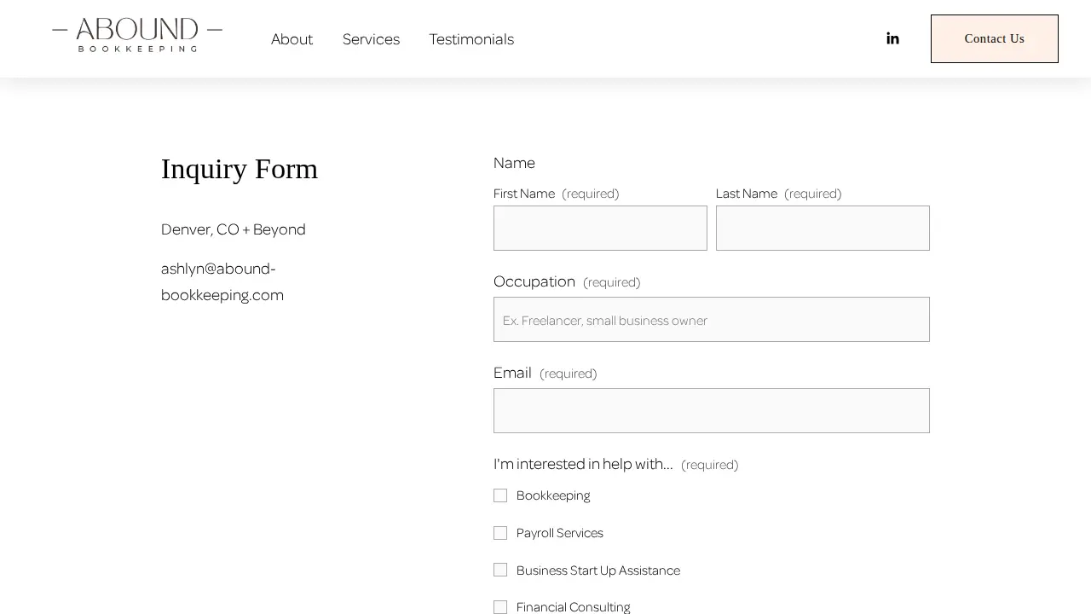Image resolution: width=1091 pixels, height=614 pixels.
Task: Click the Inquiry Form heading
Action: pos(240,169)
